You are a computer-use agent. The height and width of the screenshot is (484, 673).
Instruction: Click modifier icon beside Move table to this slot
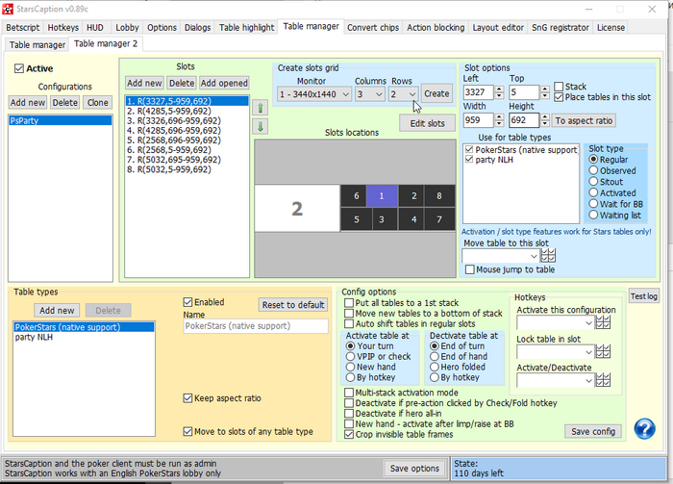coord(549,256)
